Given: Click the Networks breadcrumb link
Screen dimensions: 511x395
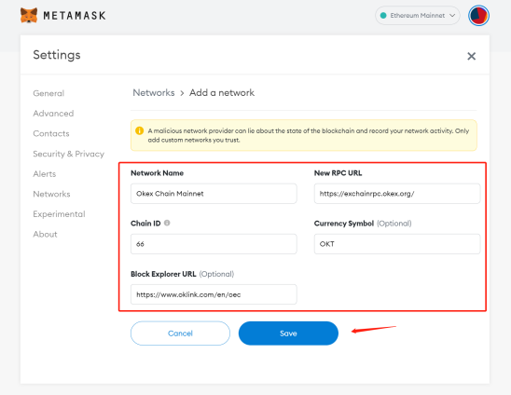Looking at the screenshot, I should 154,93.
